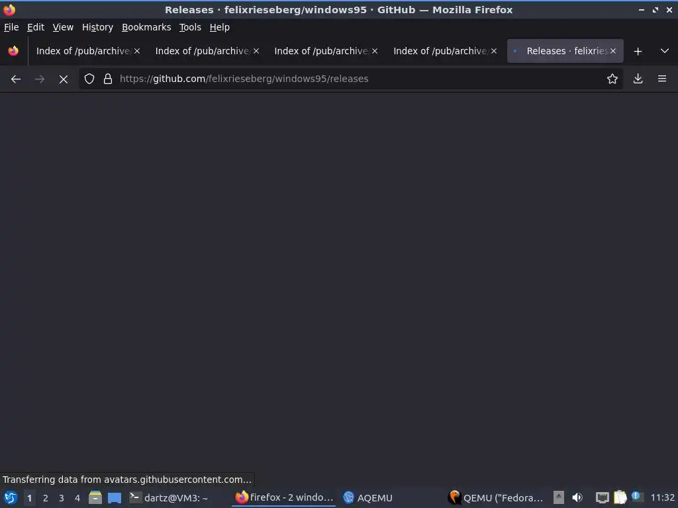Image resolution: width=678 pixels, height=508 pixels.
Task: Stop loading the page
Action: click(x=63, y=79)
